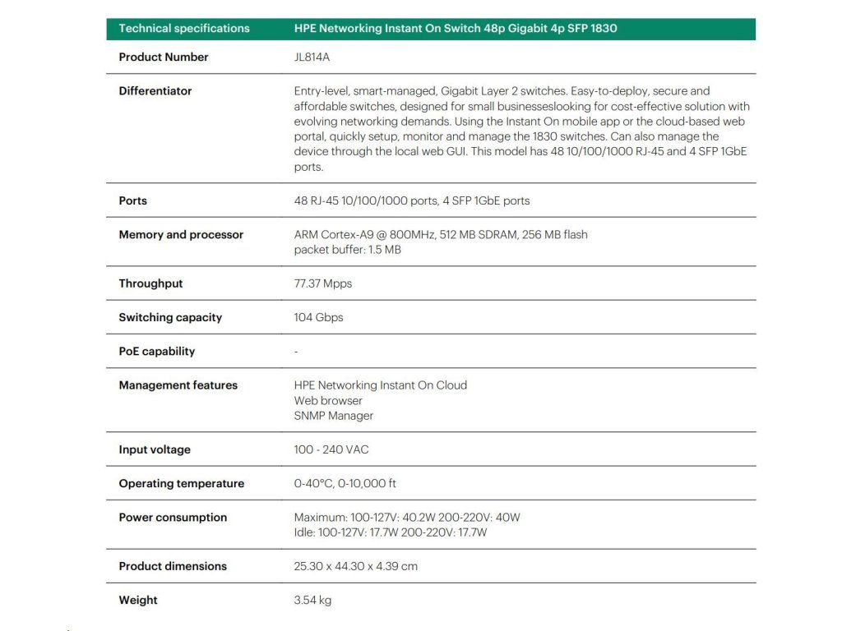The height and width of the screenshot is (631, 842).
Task: Select the 104 Gbps value
Action: tap(318, 317)
